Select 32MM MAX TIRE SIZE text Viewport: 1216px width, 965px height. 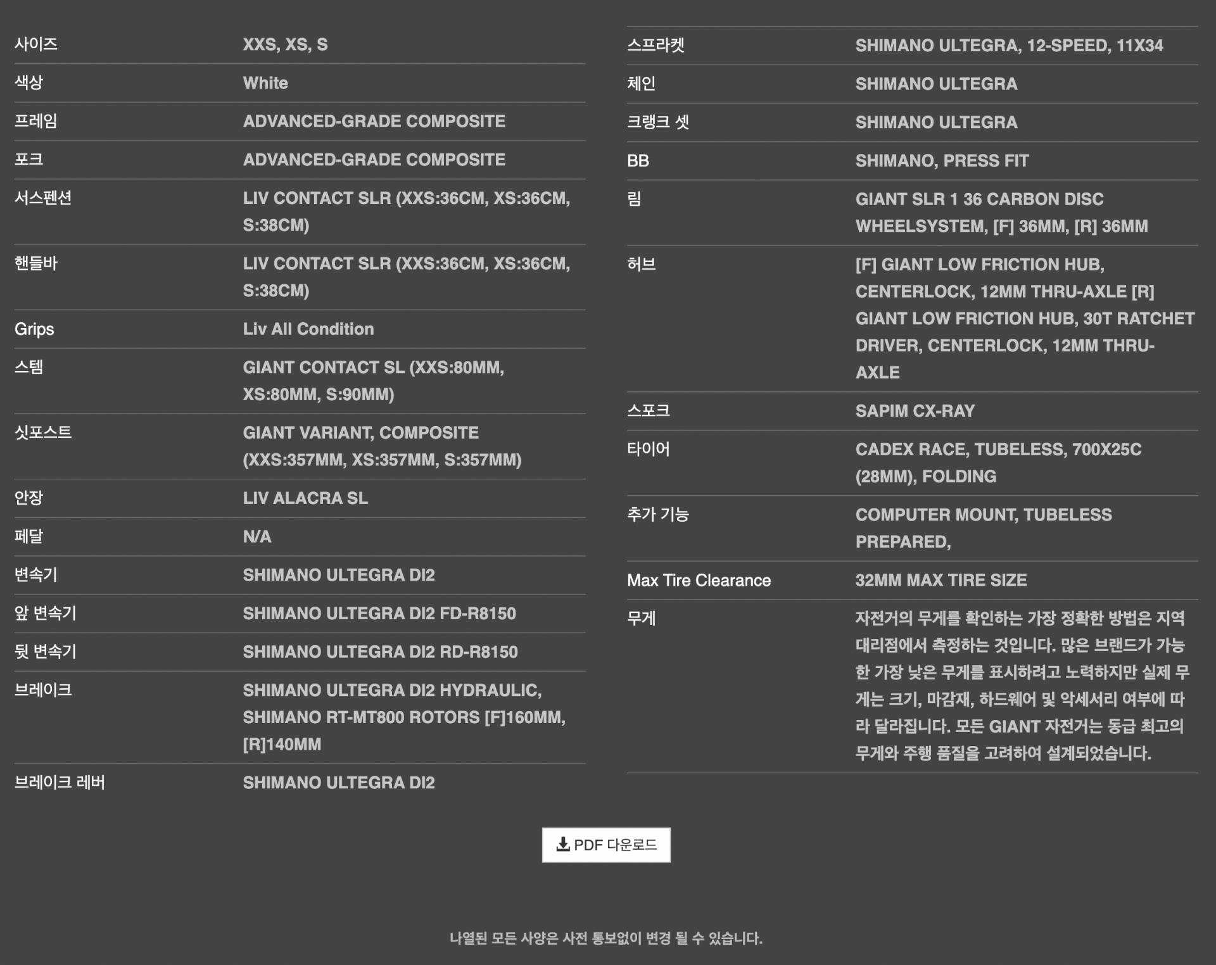point(941,581)
